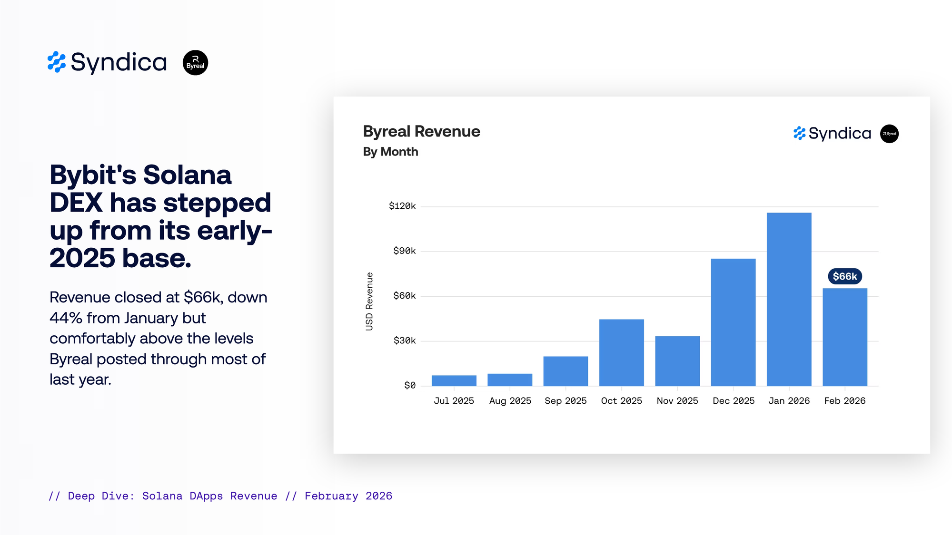The width and height of the screenshot is (952, 535).
Task: Click the $66k value label badge
Action: (x=844, y=276)
